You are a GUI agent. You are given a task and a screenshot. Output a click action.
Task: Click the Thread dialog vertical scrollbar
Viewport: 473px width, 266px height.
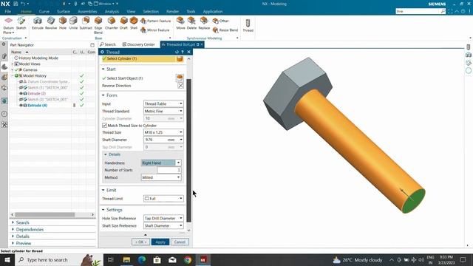(x=189, y=150)
